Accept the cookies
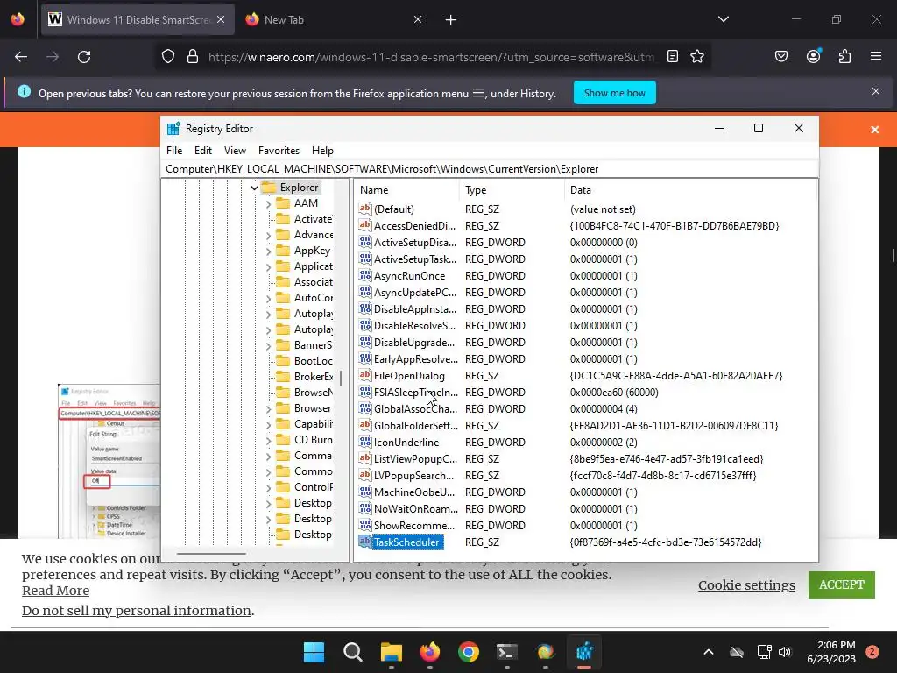897x673 pixels. 842,584
